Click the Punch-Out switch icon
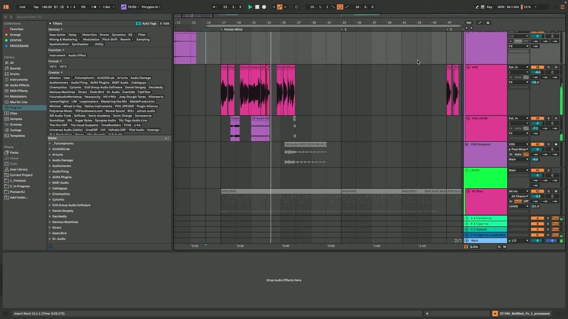Viewport: 568px width, 319px height. click(x=347, y=7)
